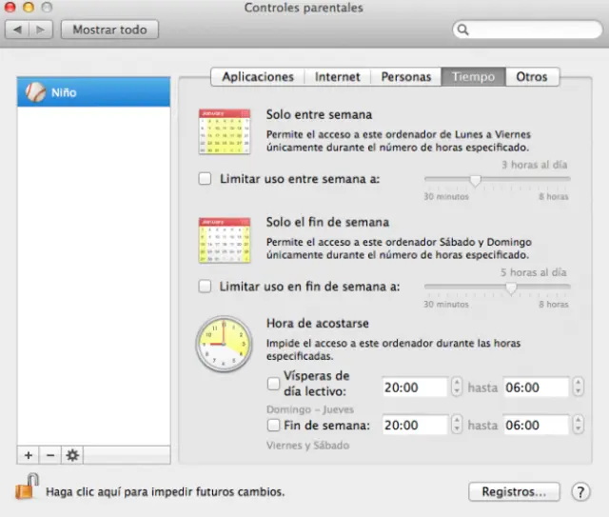Viewport: 609px width, 517px height.
Task: Click the 'Mostrar todo' button
Action: [x=109, y=30]
